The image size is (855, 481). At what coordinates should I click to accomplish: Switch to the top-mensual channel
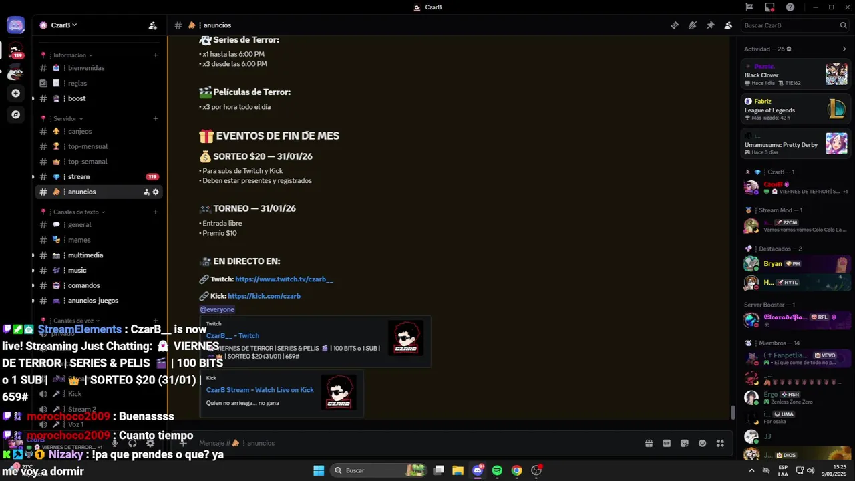pos(98,146)
